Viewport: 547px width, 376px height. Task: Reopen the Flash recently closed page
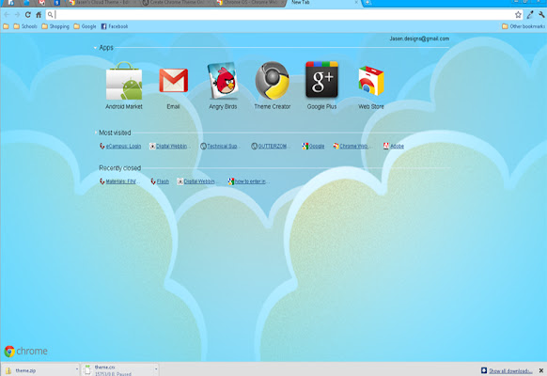pos(160,181)
